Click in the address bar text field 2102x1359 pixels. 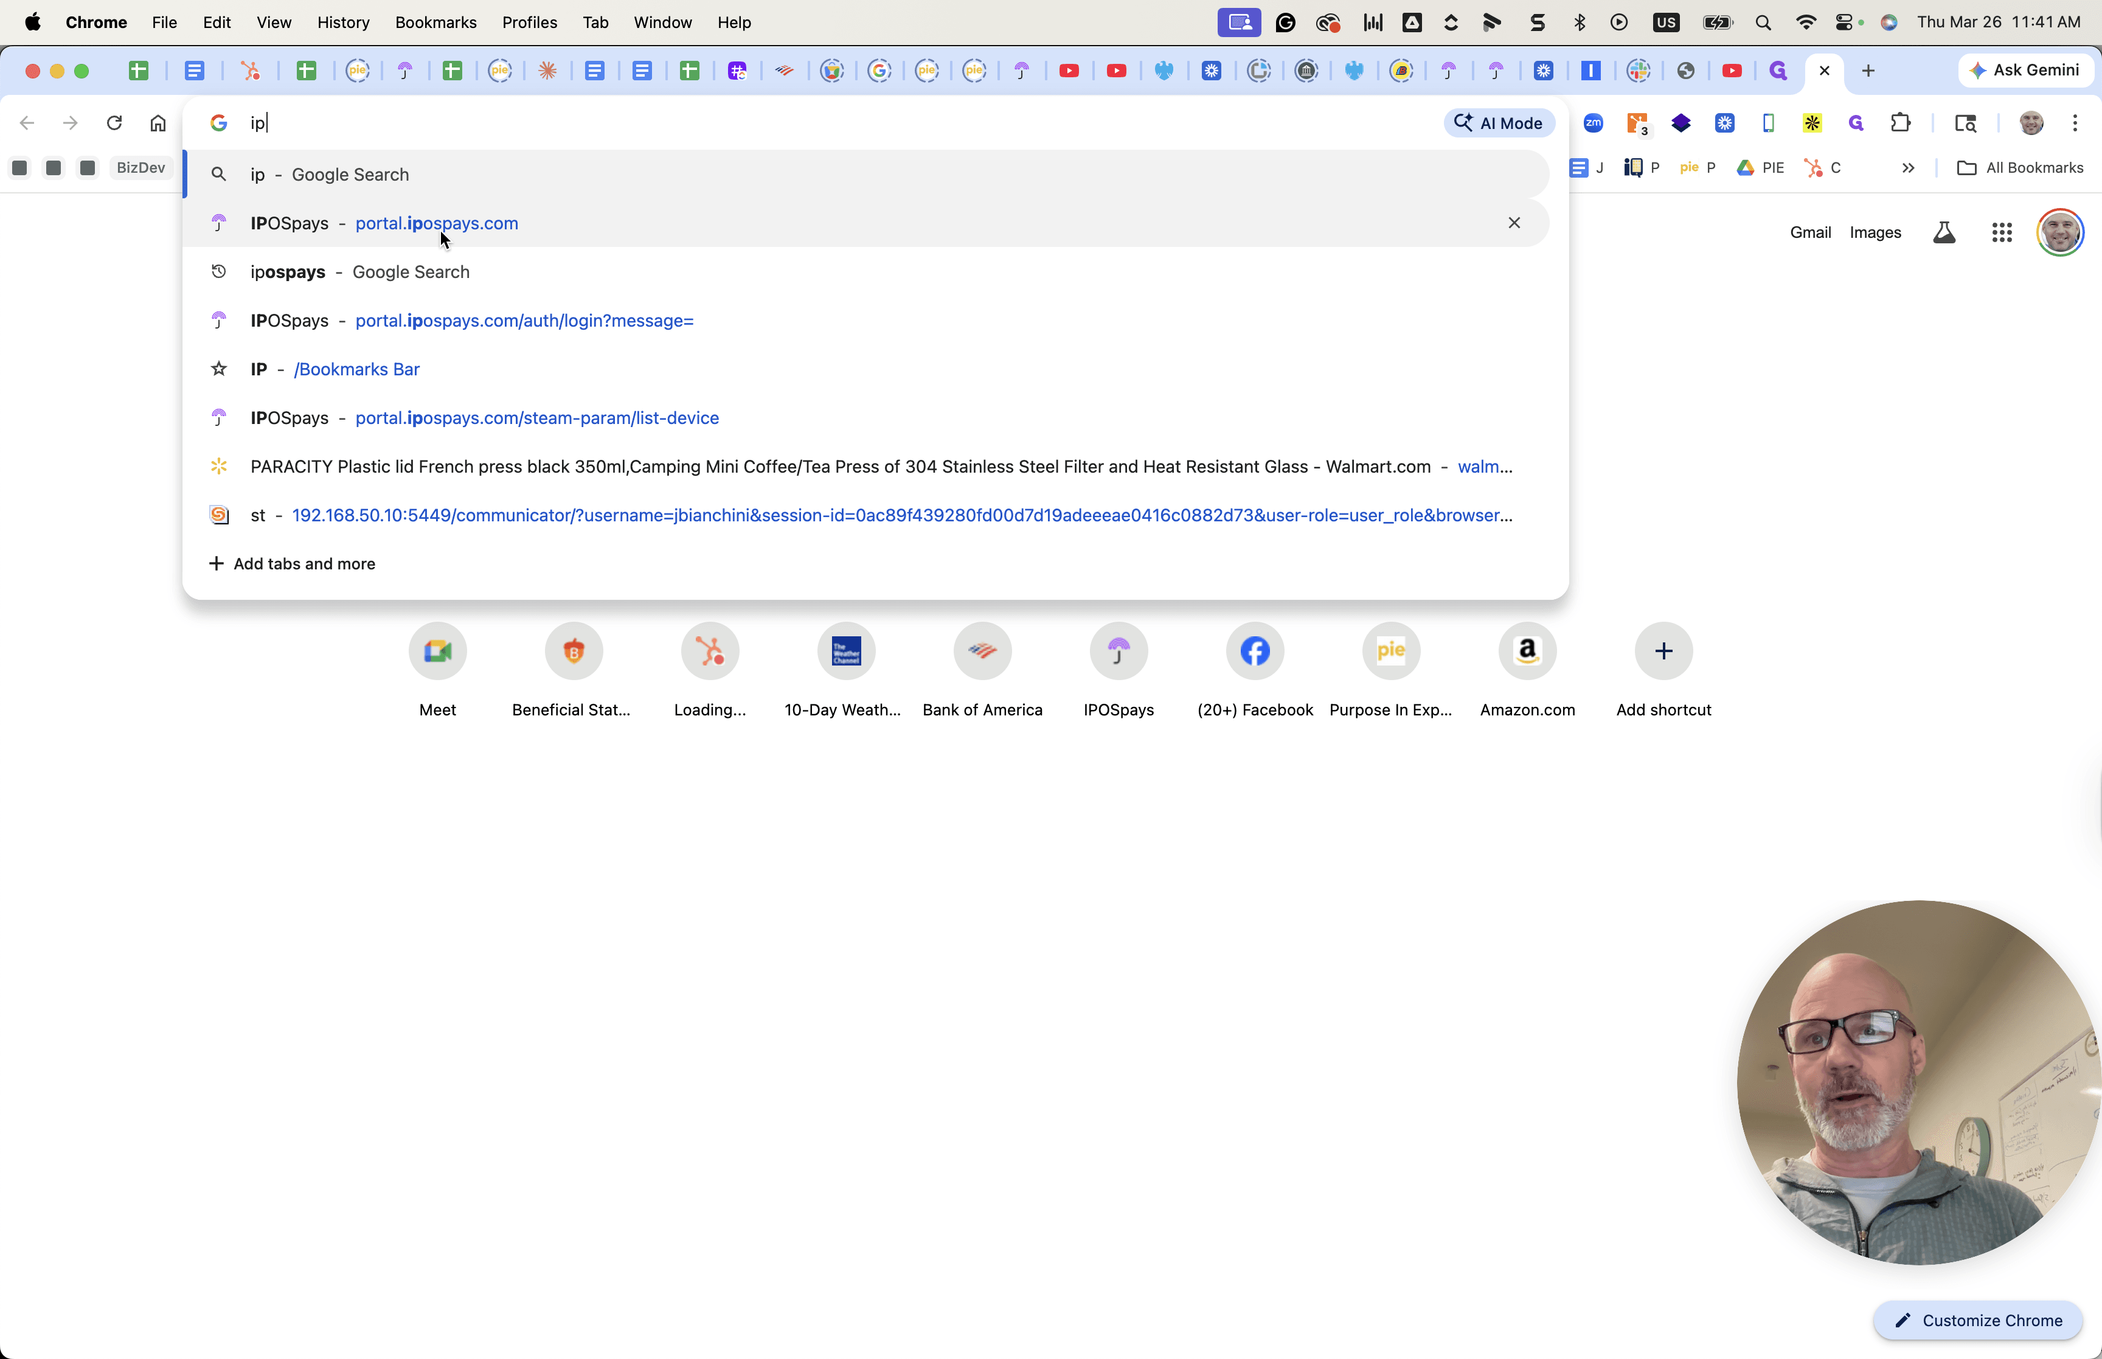(x=838, y=123)
